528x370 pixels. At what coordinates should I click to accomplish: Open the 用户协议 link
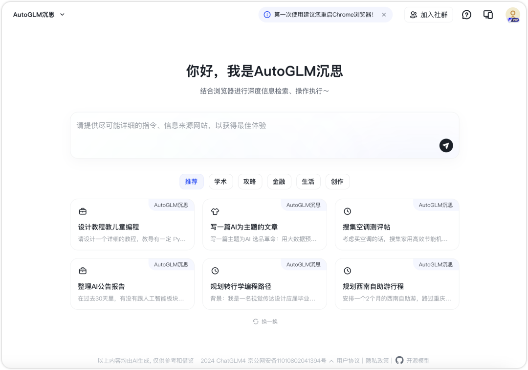coord(348,361)
